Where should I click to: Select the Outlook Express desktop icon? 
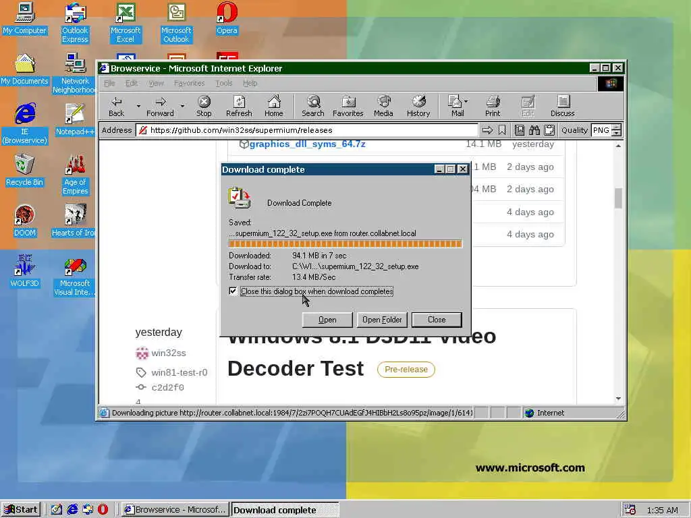click(x=75, y=23)
